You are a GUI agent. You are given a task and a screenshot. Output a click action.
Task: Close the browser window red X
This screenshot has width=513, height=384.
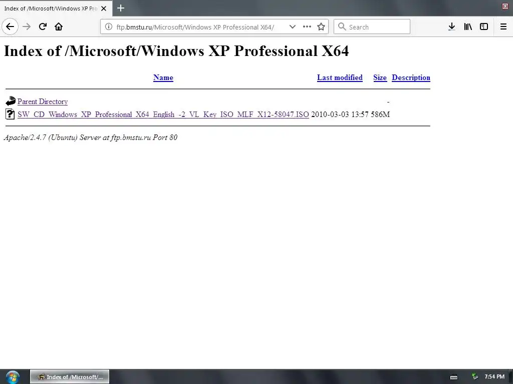(505, 6)
